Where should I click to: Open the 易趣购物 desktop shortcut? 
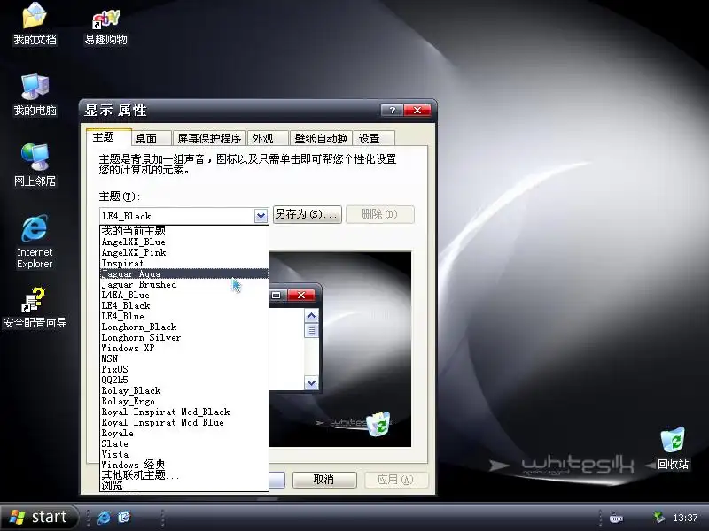click(x=105, y=27)
